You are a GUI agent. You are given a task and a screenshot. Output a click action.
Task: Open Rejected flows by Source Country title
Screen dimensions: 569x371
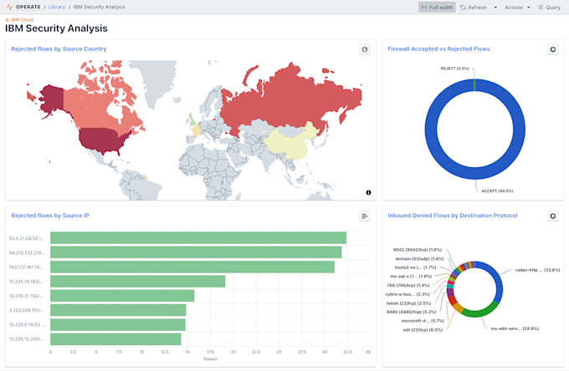[x=59, y=49]
